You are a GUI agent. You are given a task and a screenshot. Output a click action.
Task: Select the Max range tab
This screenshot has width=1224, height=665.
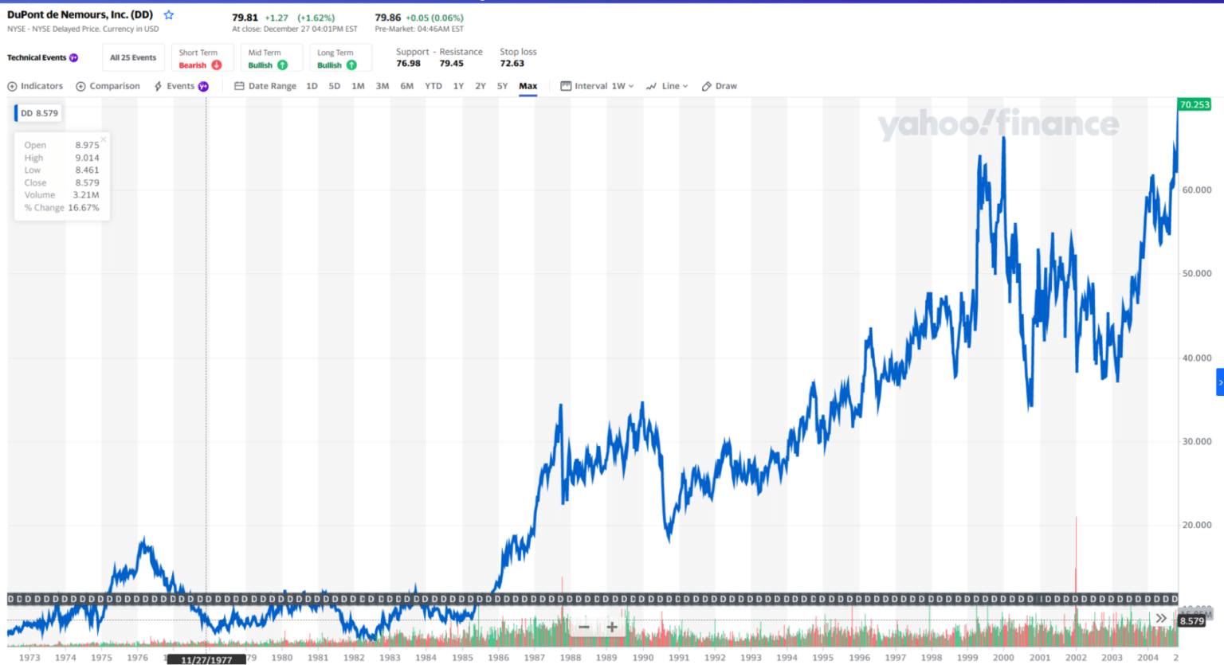(528, 86)
